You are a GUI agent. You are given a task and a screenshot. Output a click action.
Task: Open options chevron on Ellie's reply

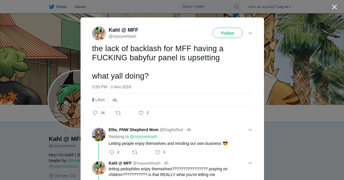click(x=250, y=130)
